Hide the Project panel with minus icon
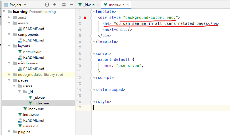The height and width of the screenshot is (135, 230). coord(71,5)
